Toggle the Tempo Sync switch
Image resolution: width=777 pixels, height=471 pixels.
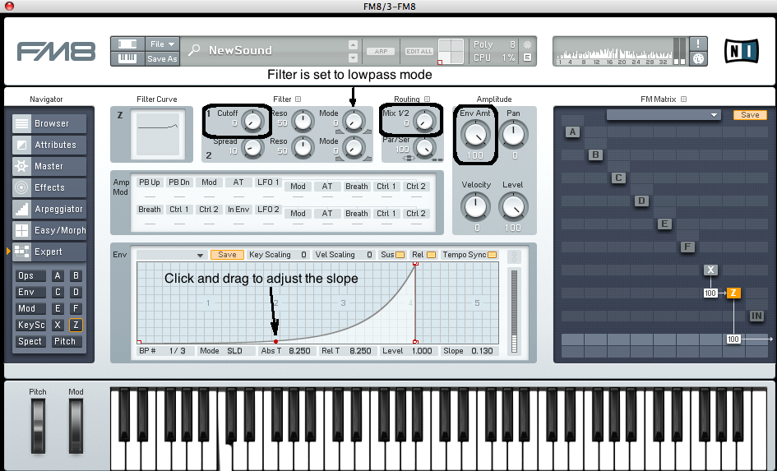click(492, 255)
